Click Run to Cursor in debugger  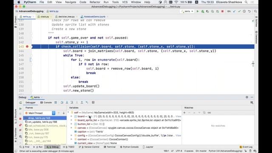coord(87,102)
